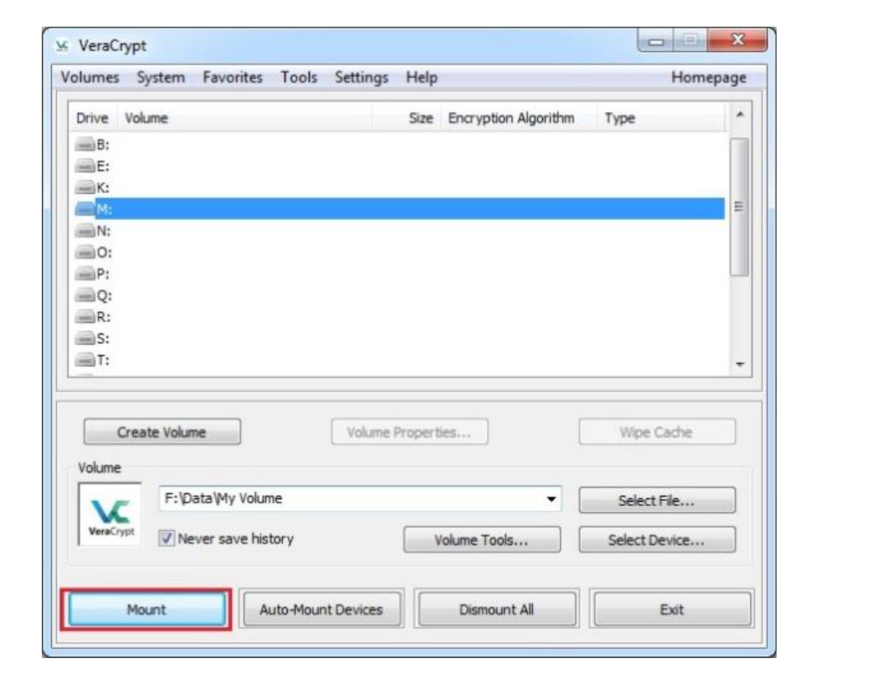
Task: Click the Wipe Cache button
Action: click(x=657, y=432)
